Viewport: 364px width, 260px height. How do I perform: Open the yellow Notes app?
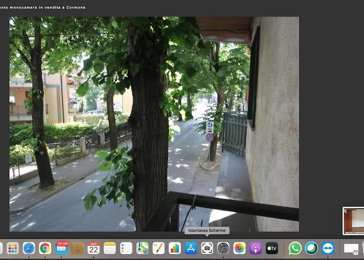(110, 249)
